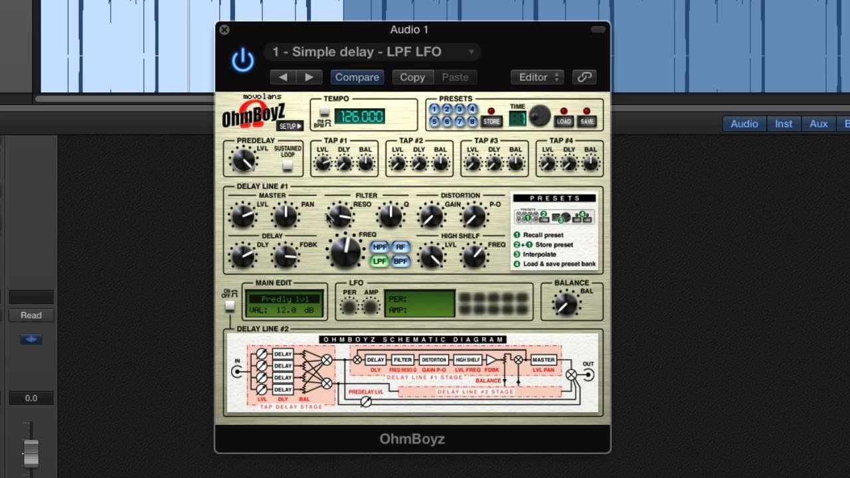This screenshot has height=478, width=850.
Task: Switch to the Audio tab
Action: tap(744, 123)
